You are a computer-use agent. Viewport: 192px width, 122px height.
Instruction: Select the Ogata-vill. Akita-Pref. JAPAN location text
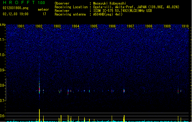click(136, 7)
